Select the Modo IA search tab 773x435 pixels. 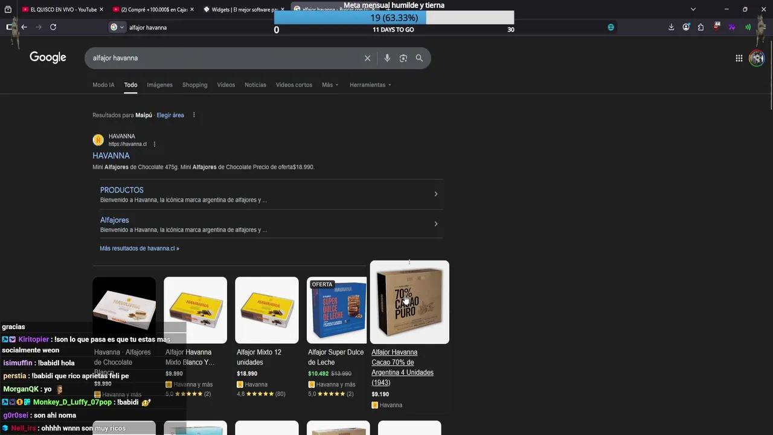coord(103,85)
